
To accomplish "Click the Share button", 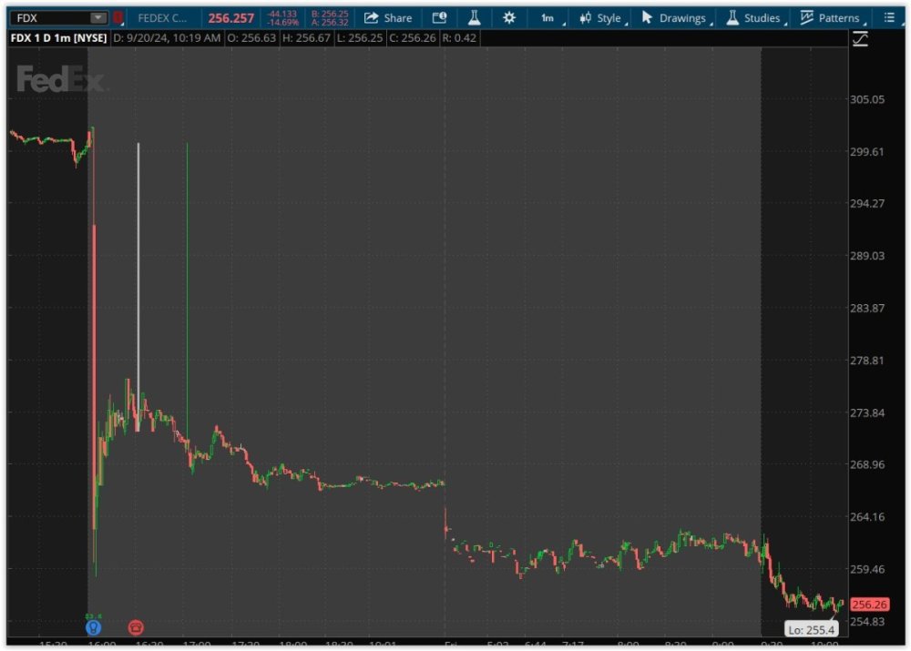I will [x=388, y=17].
